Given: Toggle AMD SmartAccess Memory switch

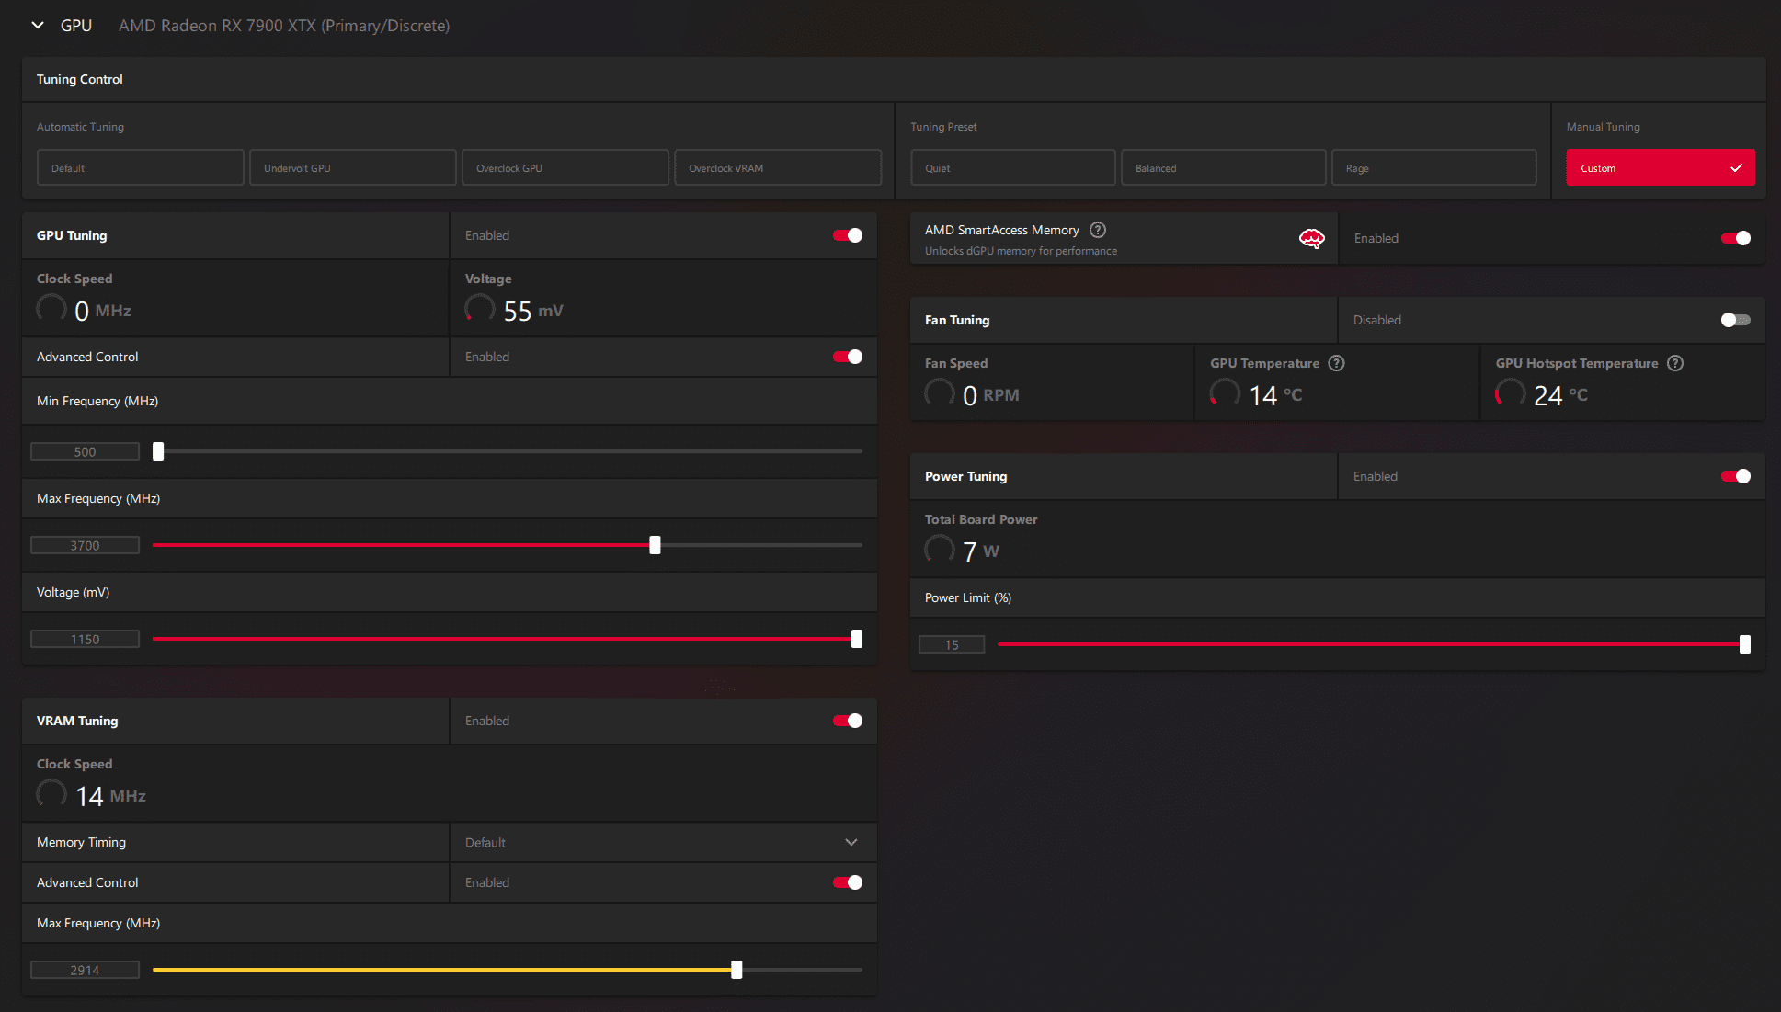Looking at the screenshot, I should (x=1736, y=238).
